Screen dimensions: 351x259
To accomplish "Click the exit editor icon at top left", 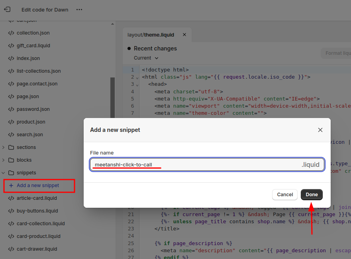I will 7,10.
